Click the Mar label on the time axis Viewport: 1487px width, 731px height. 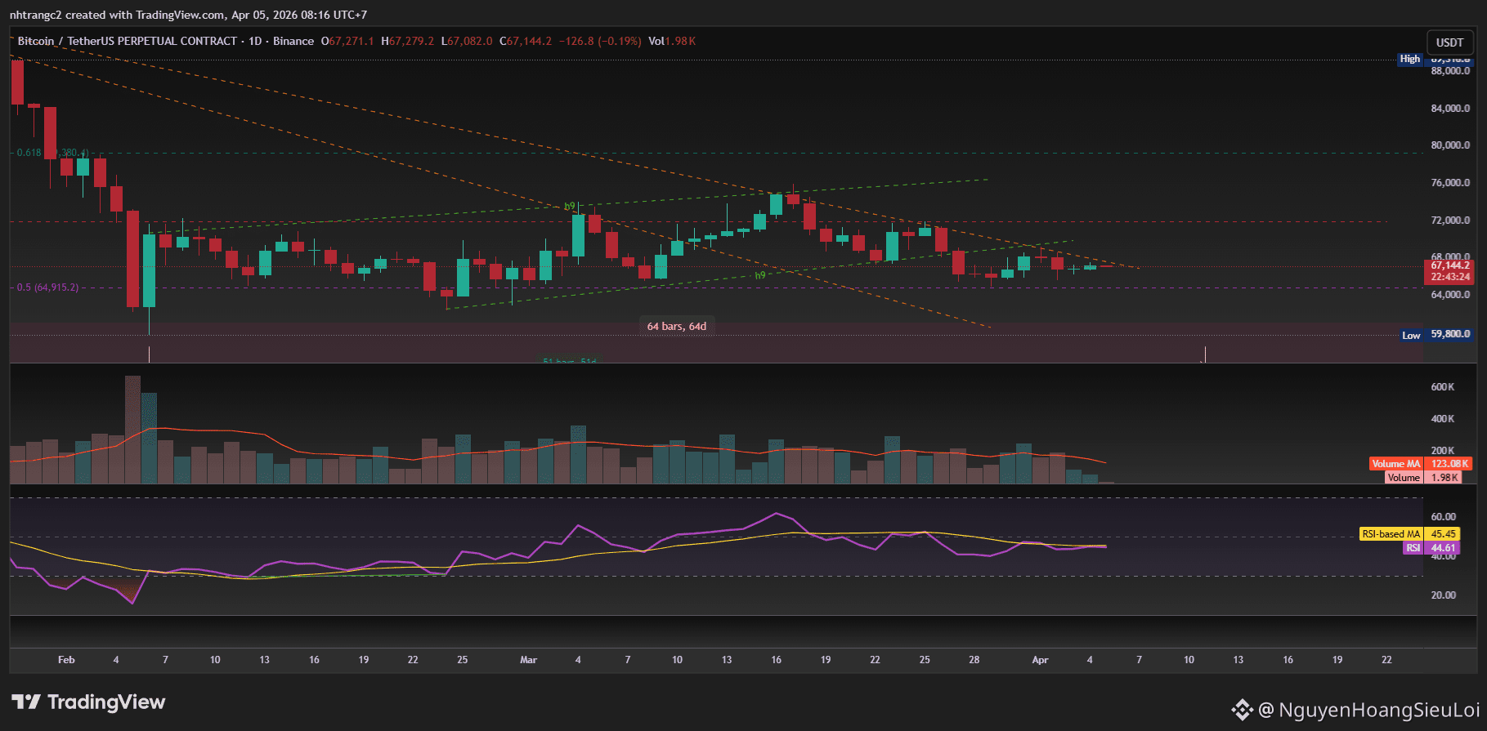pyautogui.click(x=528, y=660)
